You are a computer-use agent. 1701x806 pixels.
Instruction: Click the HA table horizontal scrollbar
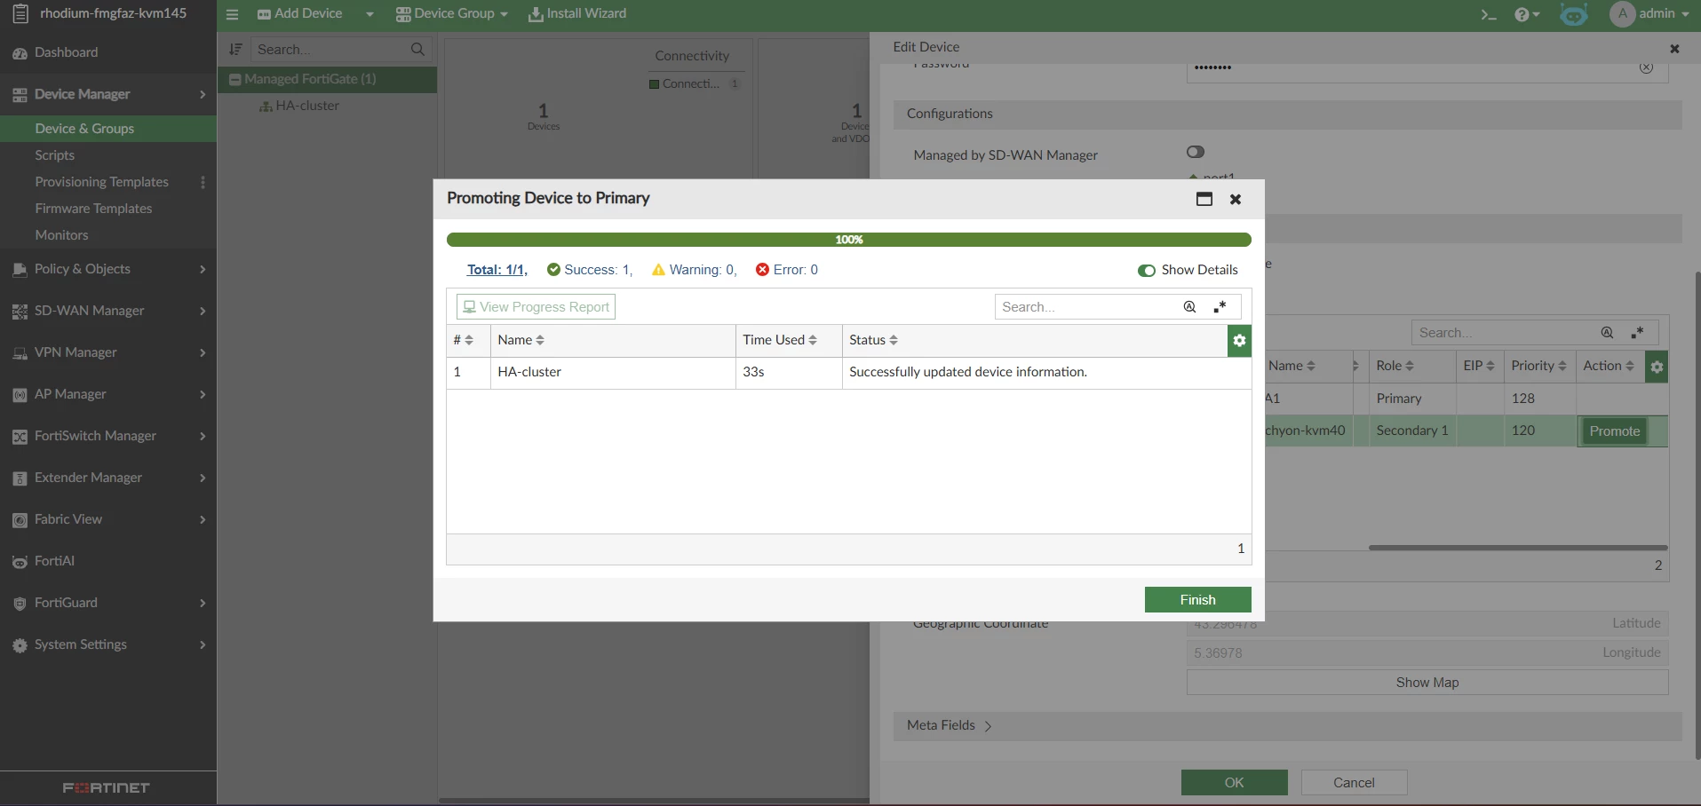[x=1517, y=548]
